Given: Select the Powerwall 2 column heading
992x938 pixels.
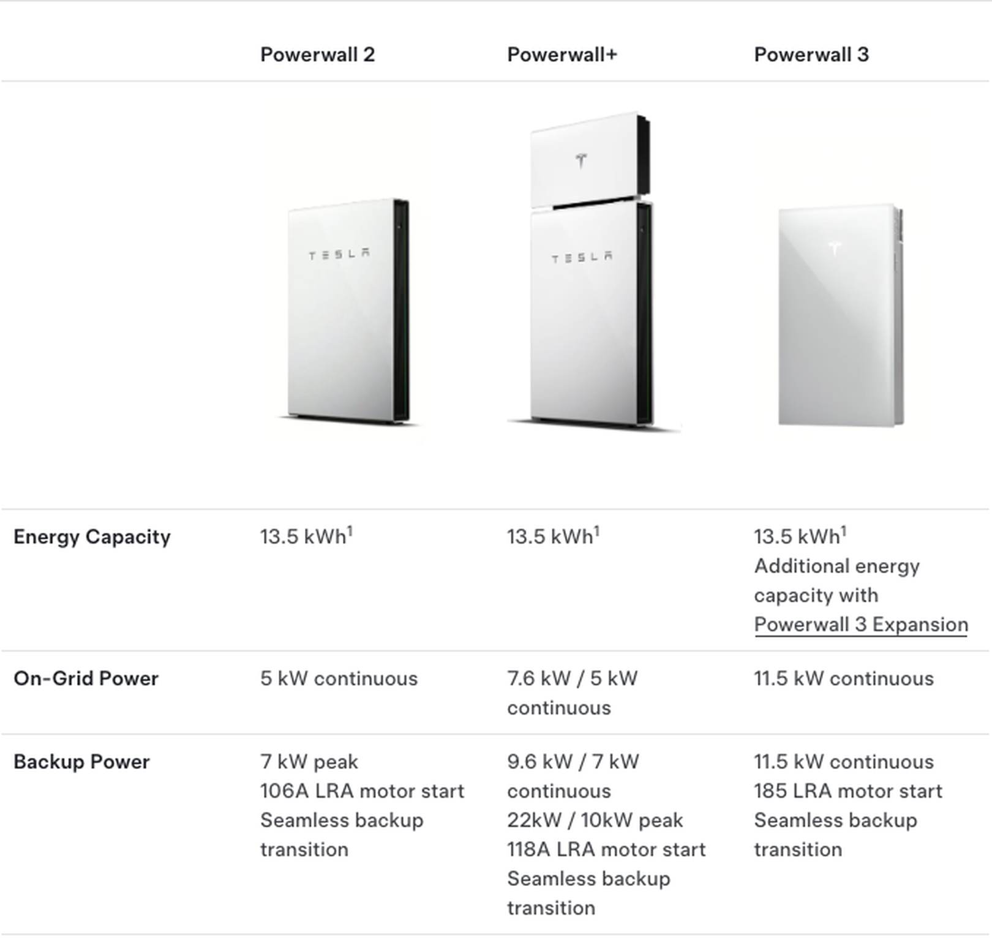Looking at the screenshot, I should [x=317, y=54].
